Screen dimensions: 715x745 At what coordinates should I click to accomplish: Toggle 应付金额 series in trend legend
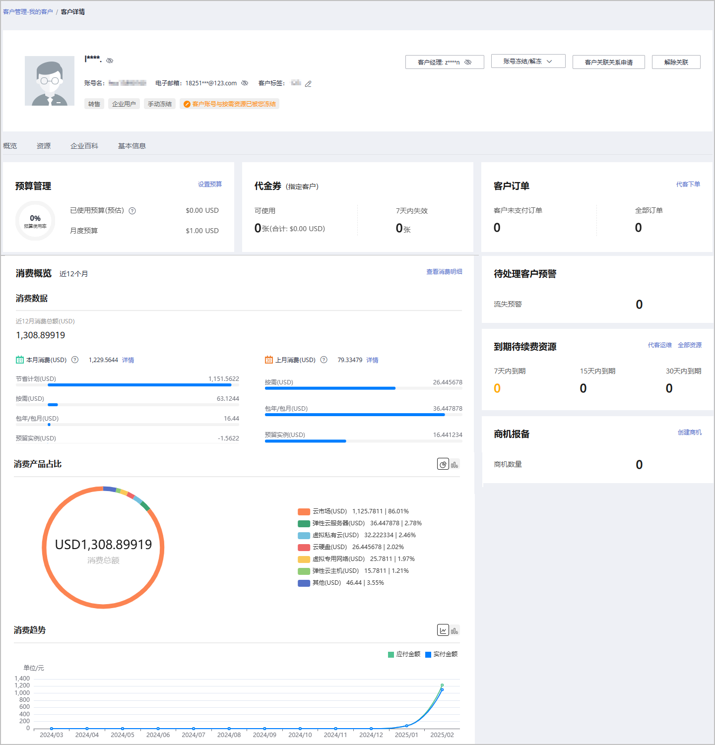[404, 654]
